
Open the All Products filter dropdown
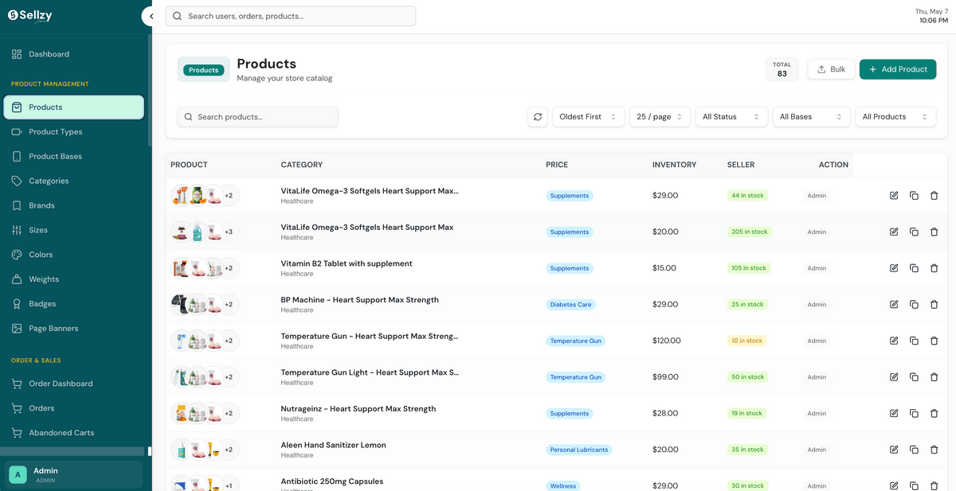tap(895, 117)
